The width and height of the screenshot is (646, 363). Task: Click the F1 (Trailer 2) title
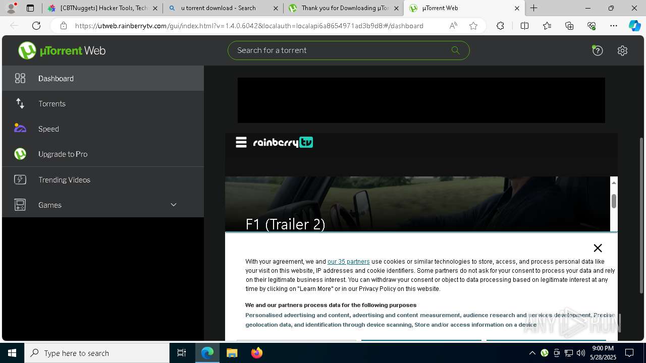click(x=285, y=224)
